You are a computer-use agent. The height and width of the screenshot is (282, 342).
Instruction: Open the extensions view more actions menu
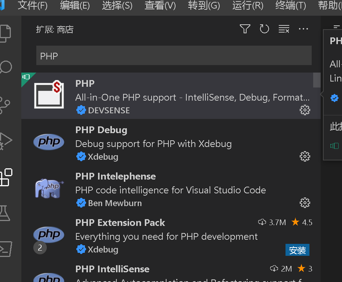(303, 29)
